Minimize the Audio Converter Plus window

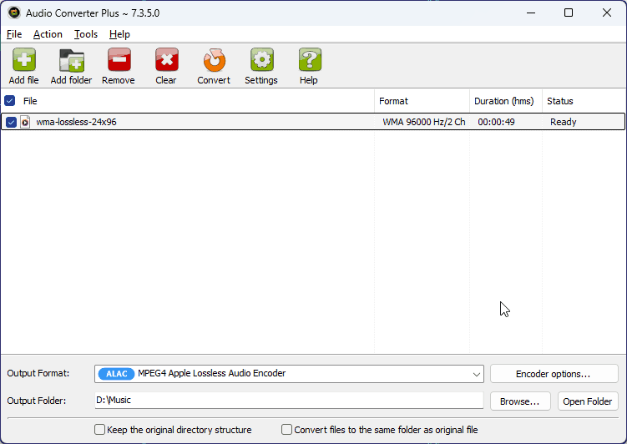click(x=531, y=13)
